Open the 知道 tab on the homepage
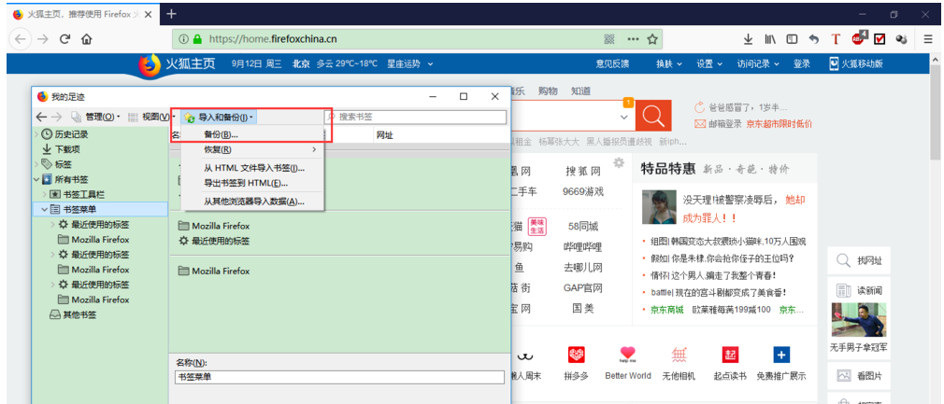The height and width of the screenshot is (404, 944). pyautogui.click(x=581, y=91)
